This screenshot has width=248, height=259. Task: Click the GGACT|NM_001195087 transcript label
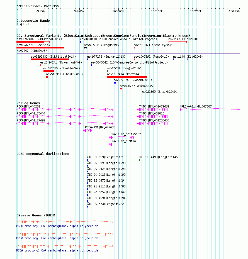click(x=126, y=135)
